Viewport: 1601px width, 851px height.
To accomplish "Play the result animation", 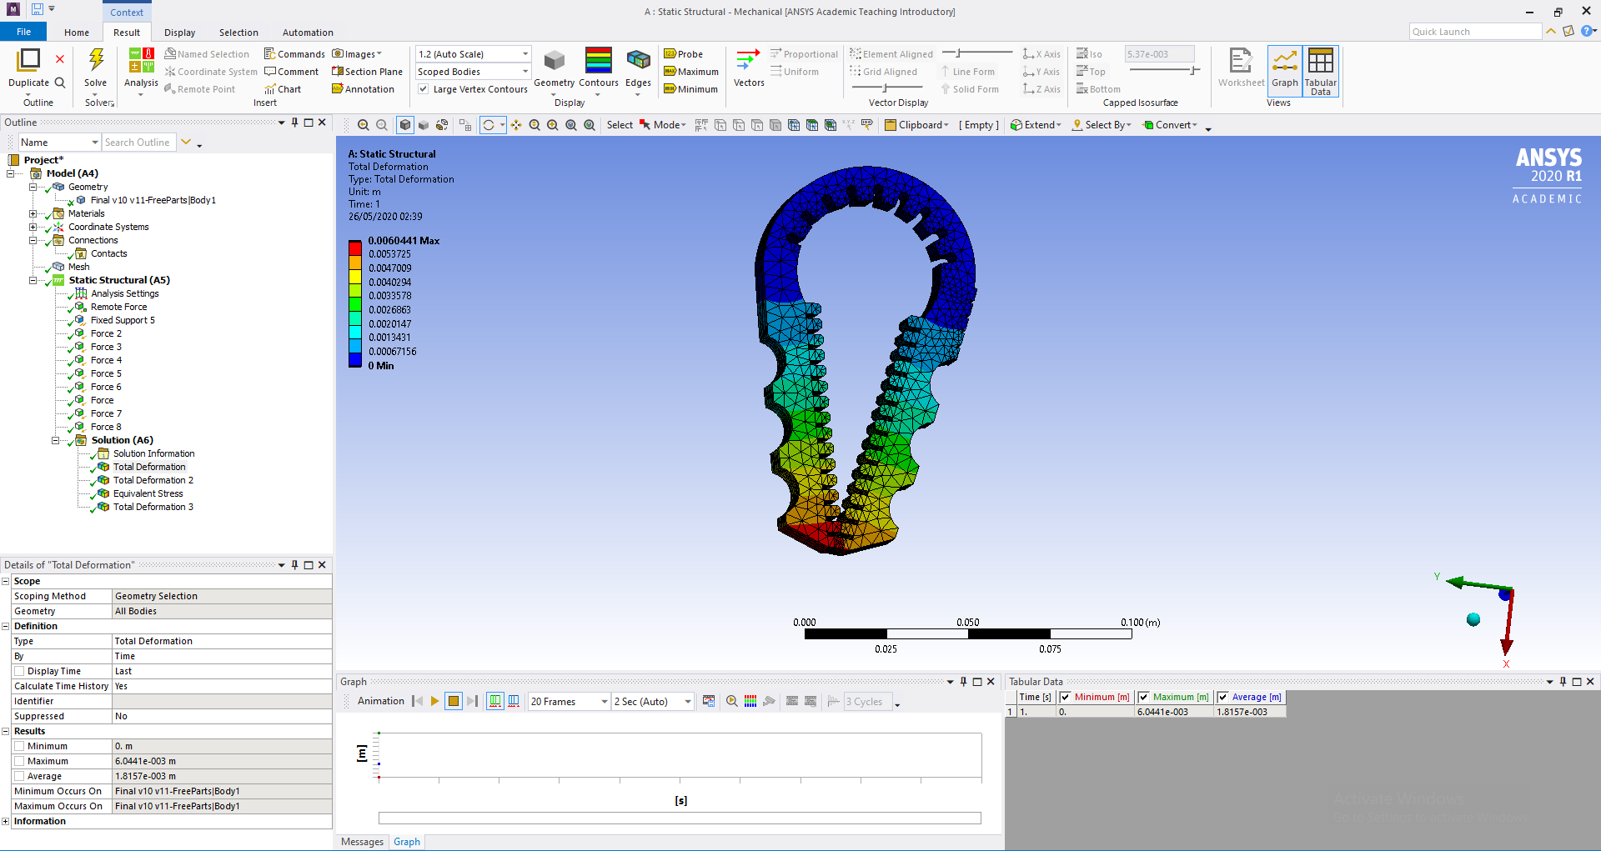I will (x=434, y=701).
